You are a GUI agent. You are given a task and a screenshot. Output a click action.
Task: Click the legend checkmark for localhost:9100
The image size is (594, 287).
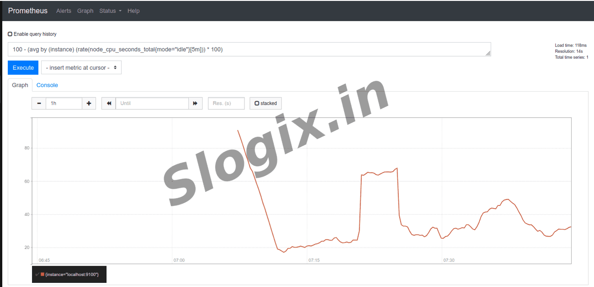coord(37,274)
